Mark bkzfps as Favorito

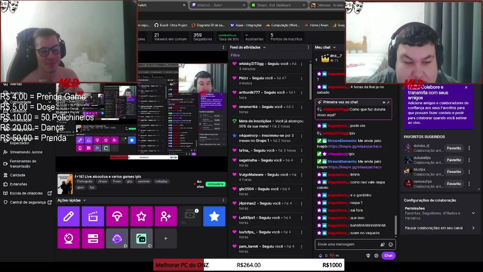pyautogui.click(x=454, y=172)
